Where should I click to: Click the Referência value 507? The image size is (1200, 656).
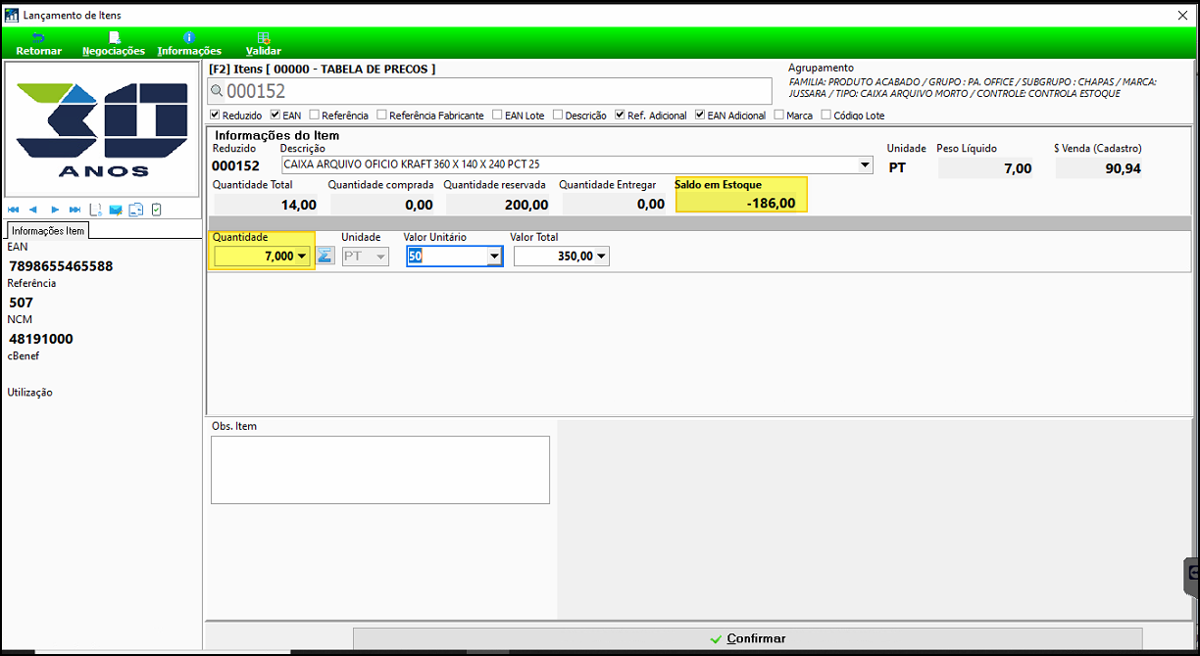coord(21,303)
